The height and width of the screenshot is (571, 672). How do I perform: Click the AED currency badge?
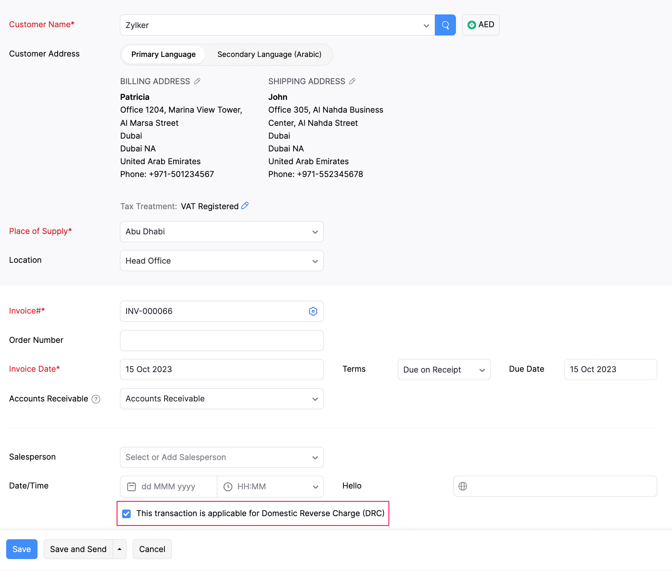tap(481, 25)
